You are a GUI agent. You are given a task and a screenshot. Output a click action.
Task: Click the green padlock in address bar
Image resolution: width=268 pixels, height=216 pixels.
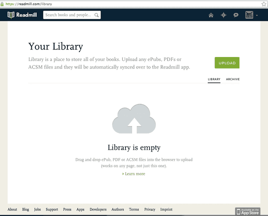pyautogui.click(x=2, y=4)
